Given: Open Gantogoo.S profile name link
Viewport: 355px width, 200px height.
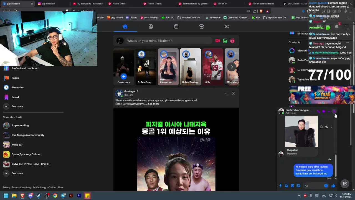Looking at the screenshot, I should 131,91.
